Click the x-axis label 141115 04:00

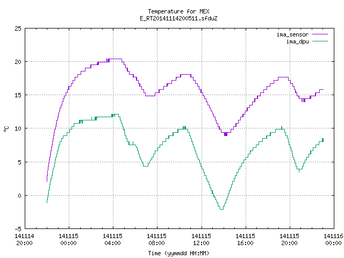click(112, 240)
